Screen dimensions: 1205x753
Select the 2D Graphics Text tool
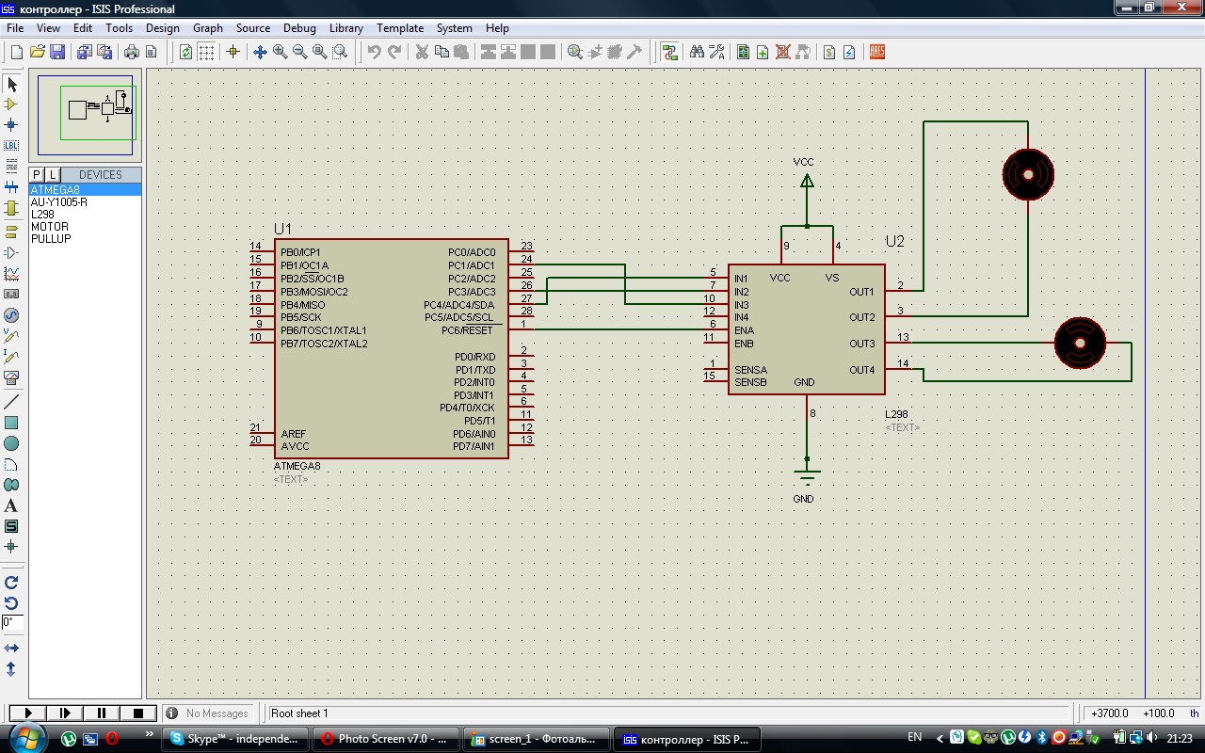point(11,505)
